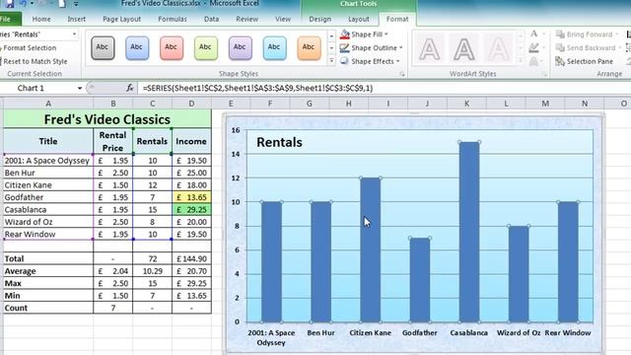The height and width of the screenshot is (355, 631).
Task: Click the Insert Function fx icon
Action: click(x=129, y=88)
